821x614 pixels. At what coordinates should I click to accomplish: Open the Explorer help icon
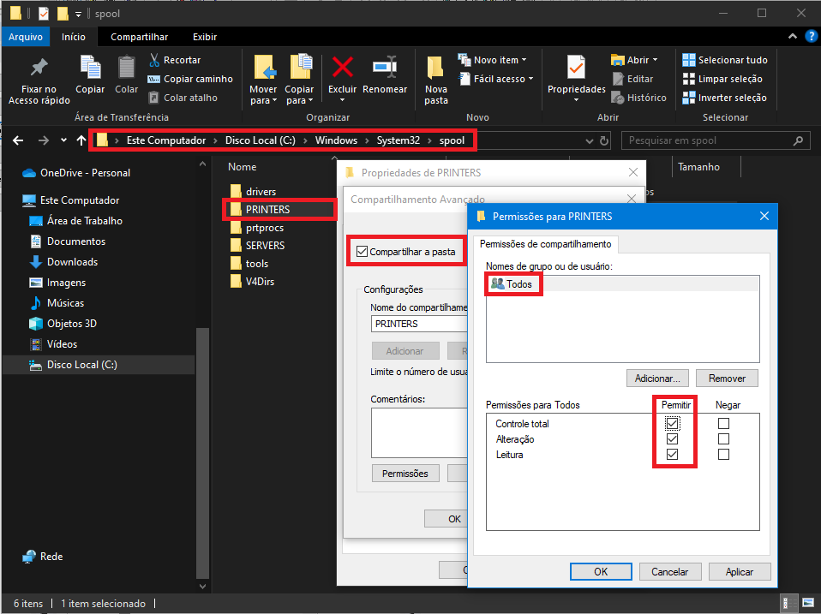[811, 36]
